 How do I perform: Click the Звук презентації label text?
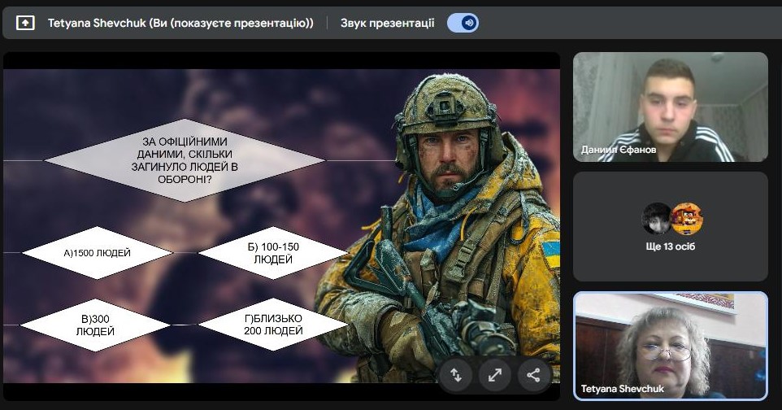tap(387, 23)
